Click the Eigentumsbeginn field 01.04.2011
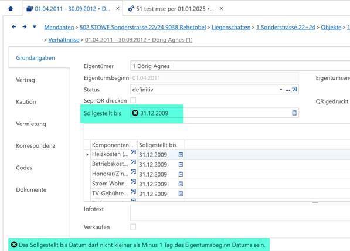Screen dimensions: 350x251 215,78
